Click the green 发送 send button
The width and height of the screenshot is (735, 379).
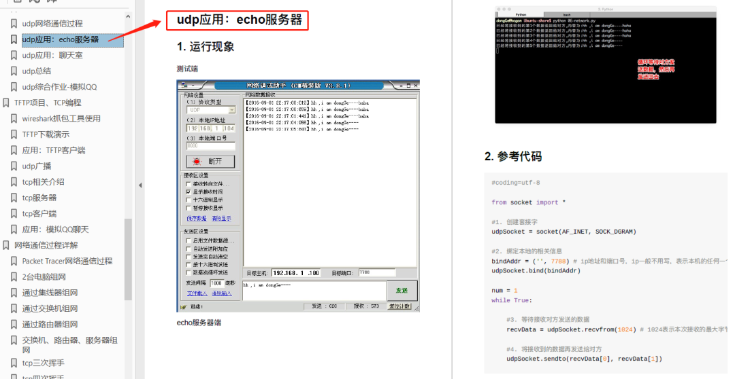(402, 291)
